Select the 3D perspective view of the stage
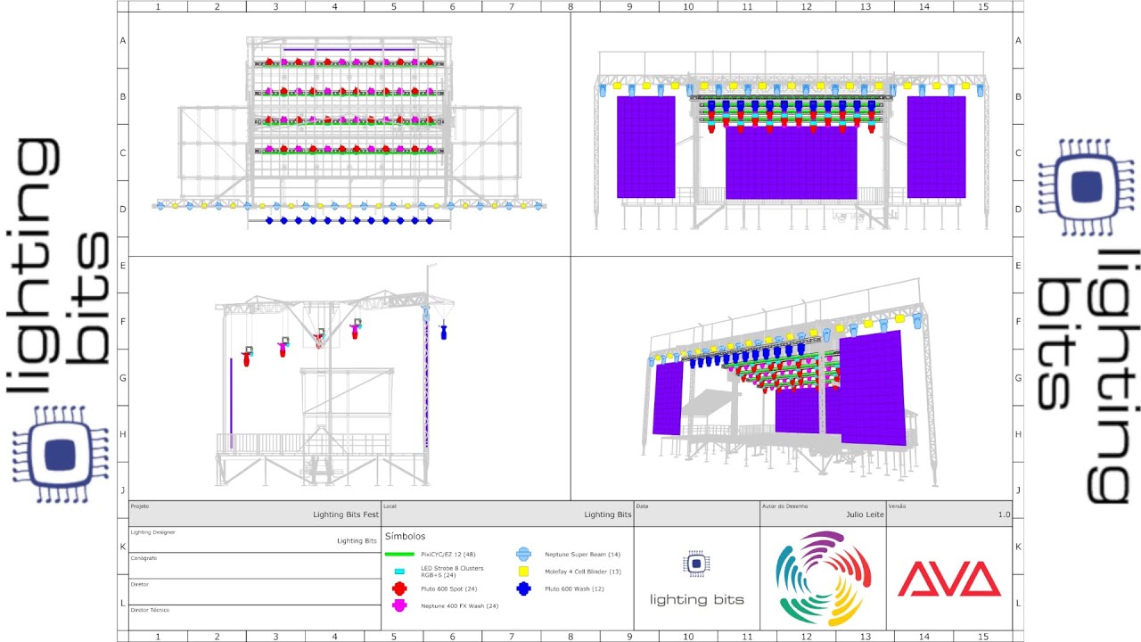This screenshot has width=1141, height=642. 789,383
